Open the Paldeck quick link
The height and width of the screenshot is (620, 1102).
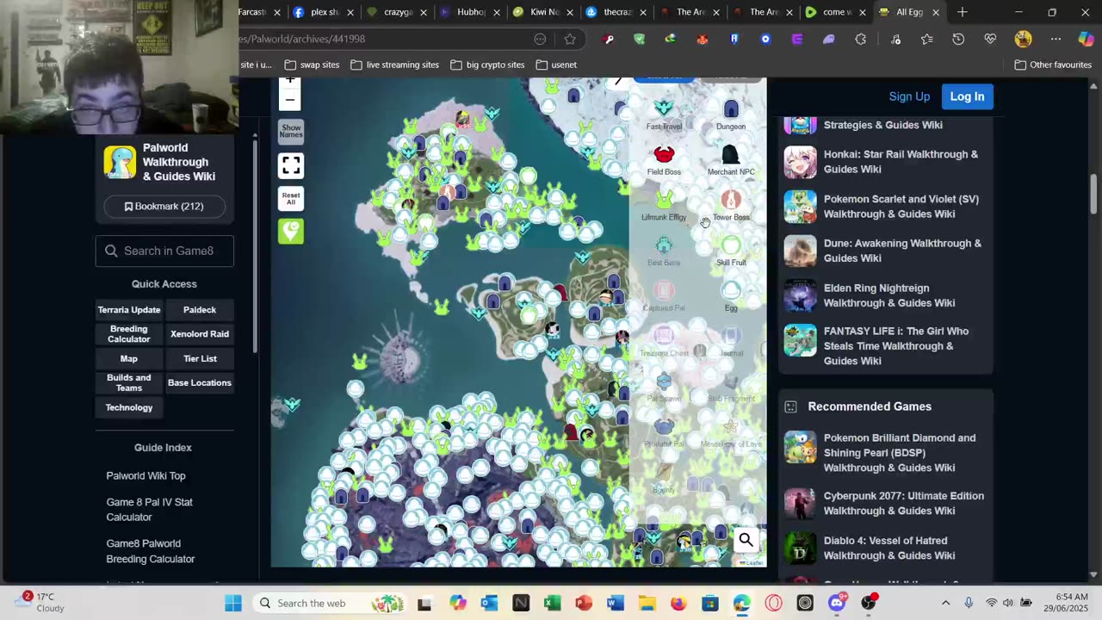click(x=200, y=310)
